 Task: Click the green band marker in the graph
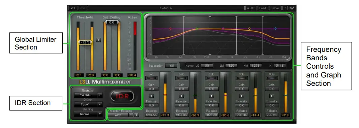(x=197, y=29)
